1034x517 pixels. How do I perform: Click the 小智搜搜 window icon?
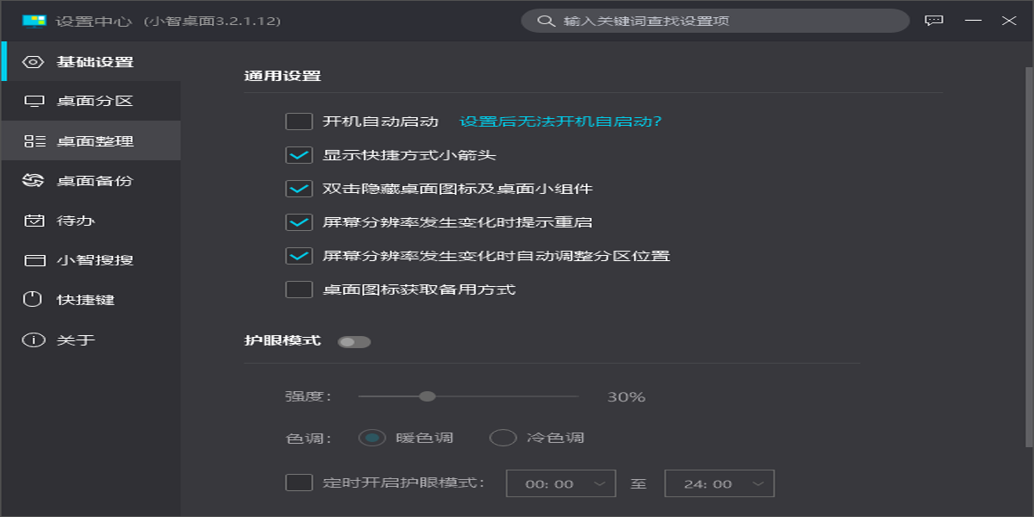pos(33,260)
